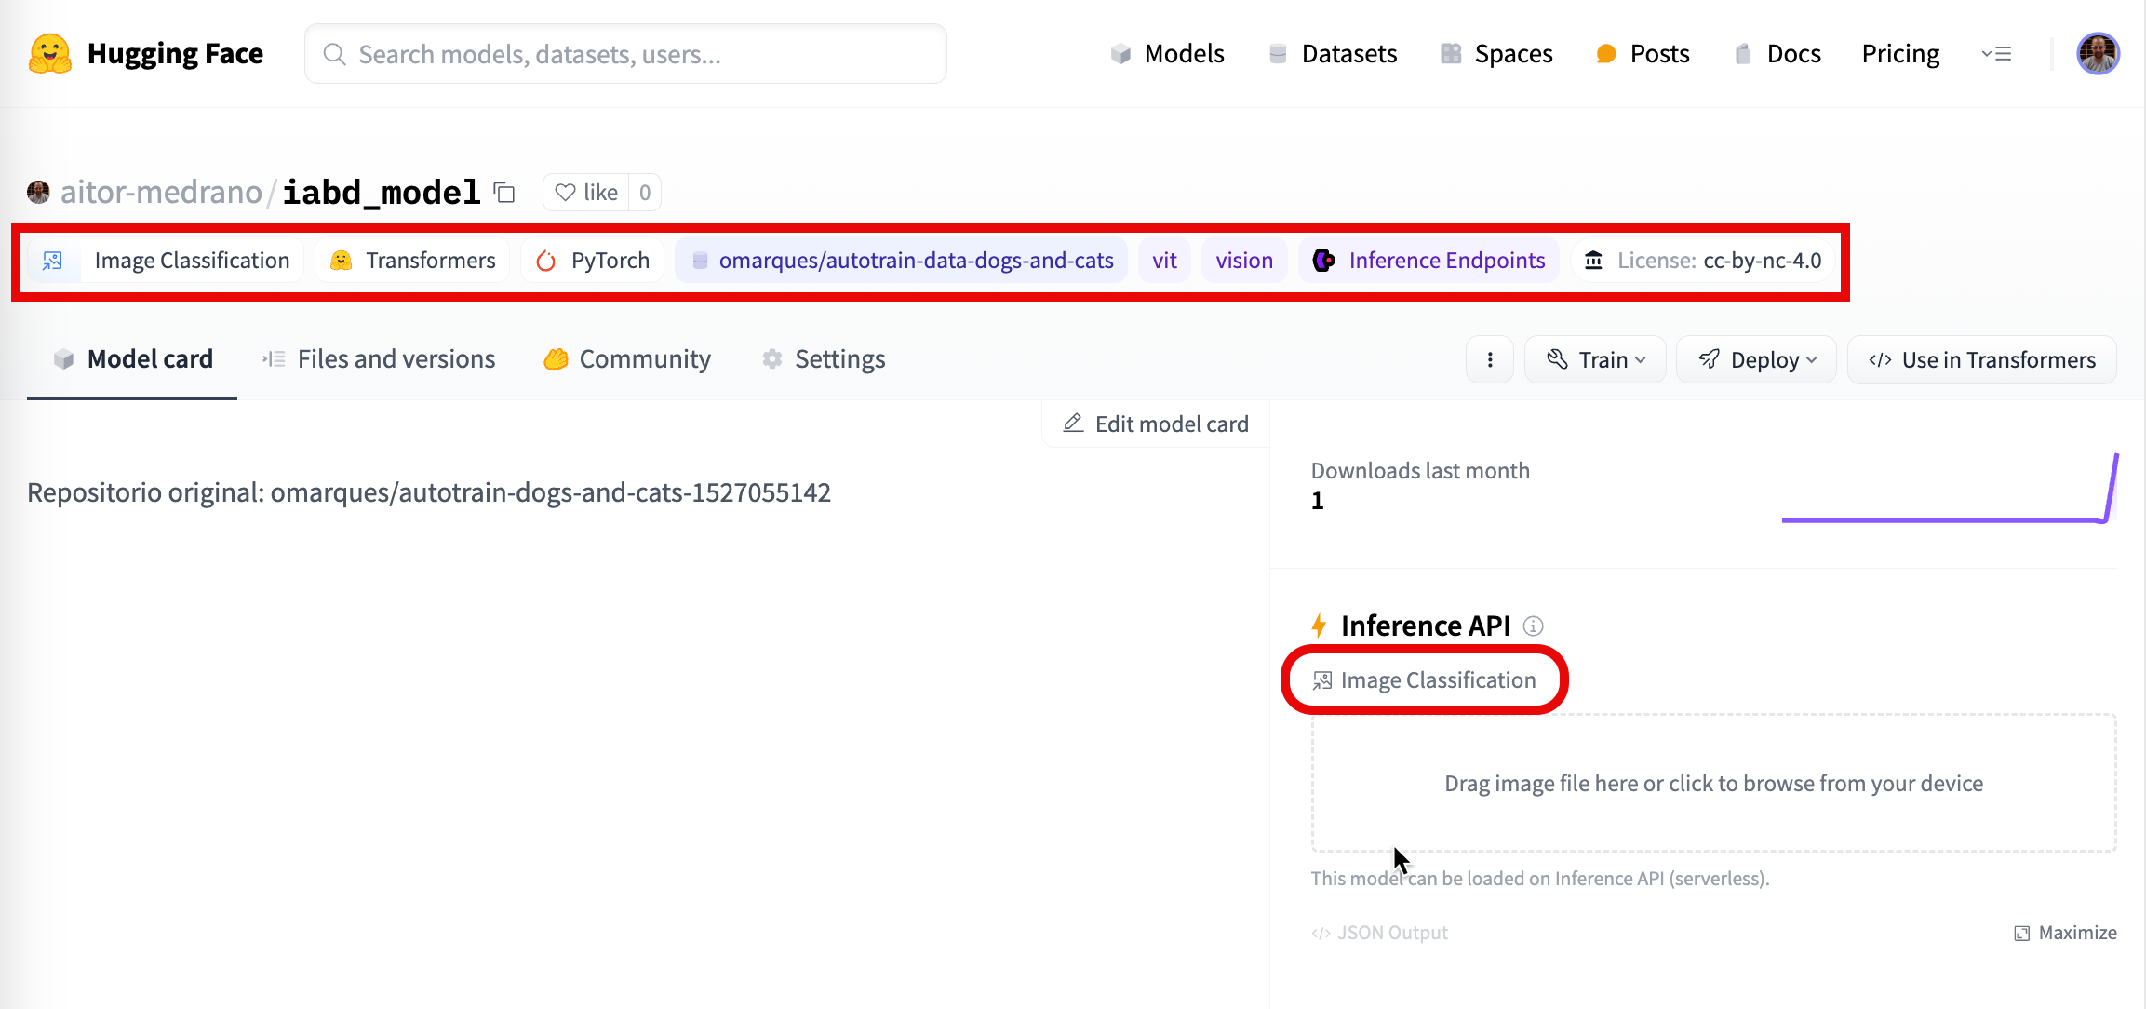Click the image drop zone to browse
Viewport: 2146px width, 1009px height.
coord(1713,783)
